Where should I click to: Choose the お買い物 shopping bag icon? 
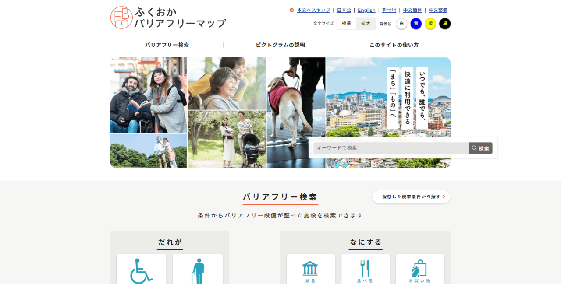point(420,269)
